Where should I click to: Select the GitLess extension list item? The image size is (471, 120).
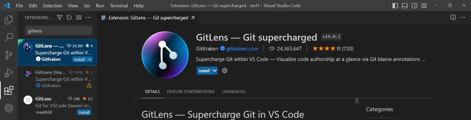[x=57, y=106]
